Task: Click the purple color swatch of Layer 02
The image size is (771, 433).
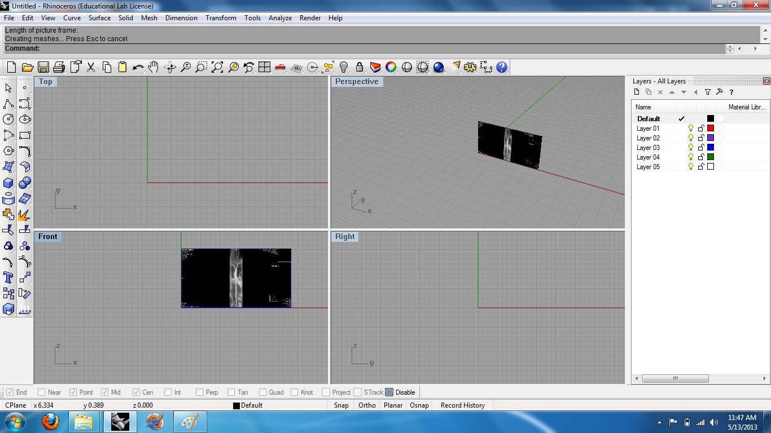Action: (x=711, y=138)
